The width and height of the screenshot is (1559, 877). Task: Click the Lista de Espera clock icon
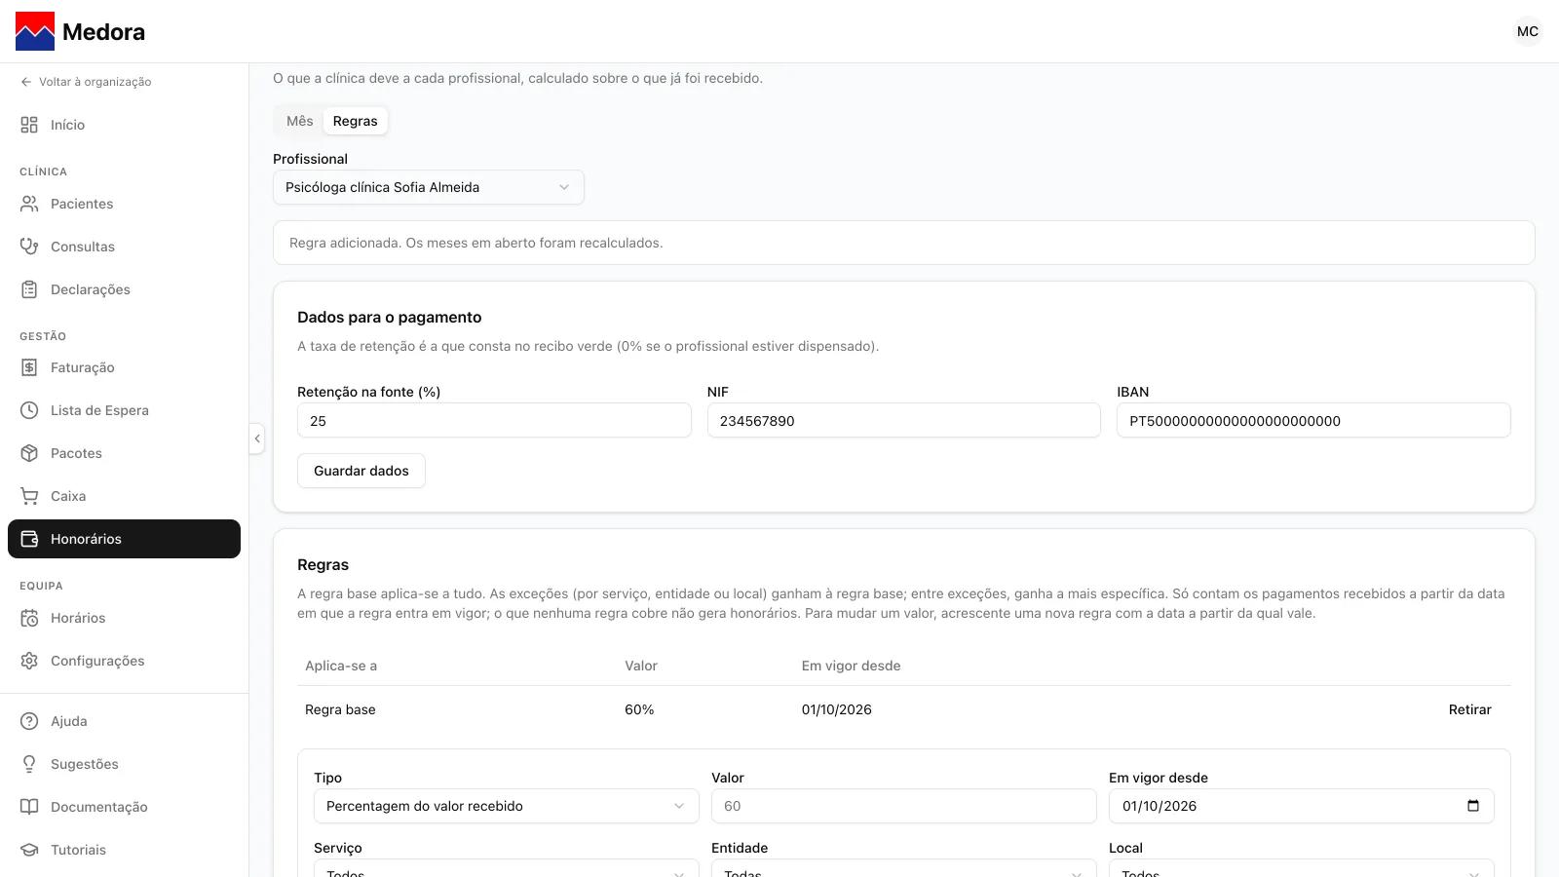pos(29,410)
